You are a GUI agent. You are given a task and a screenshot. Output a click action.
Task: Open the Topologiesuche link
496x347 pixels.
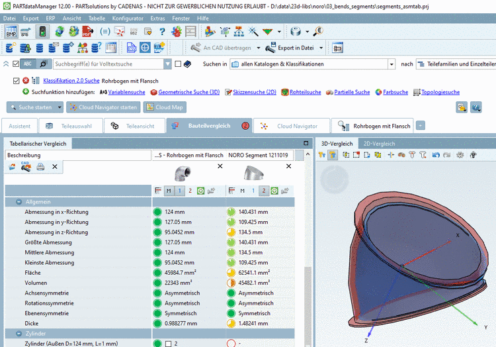tap(440, 92)
